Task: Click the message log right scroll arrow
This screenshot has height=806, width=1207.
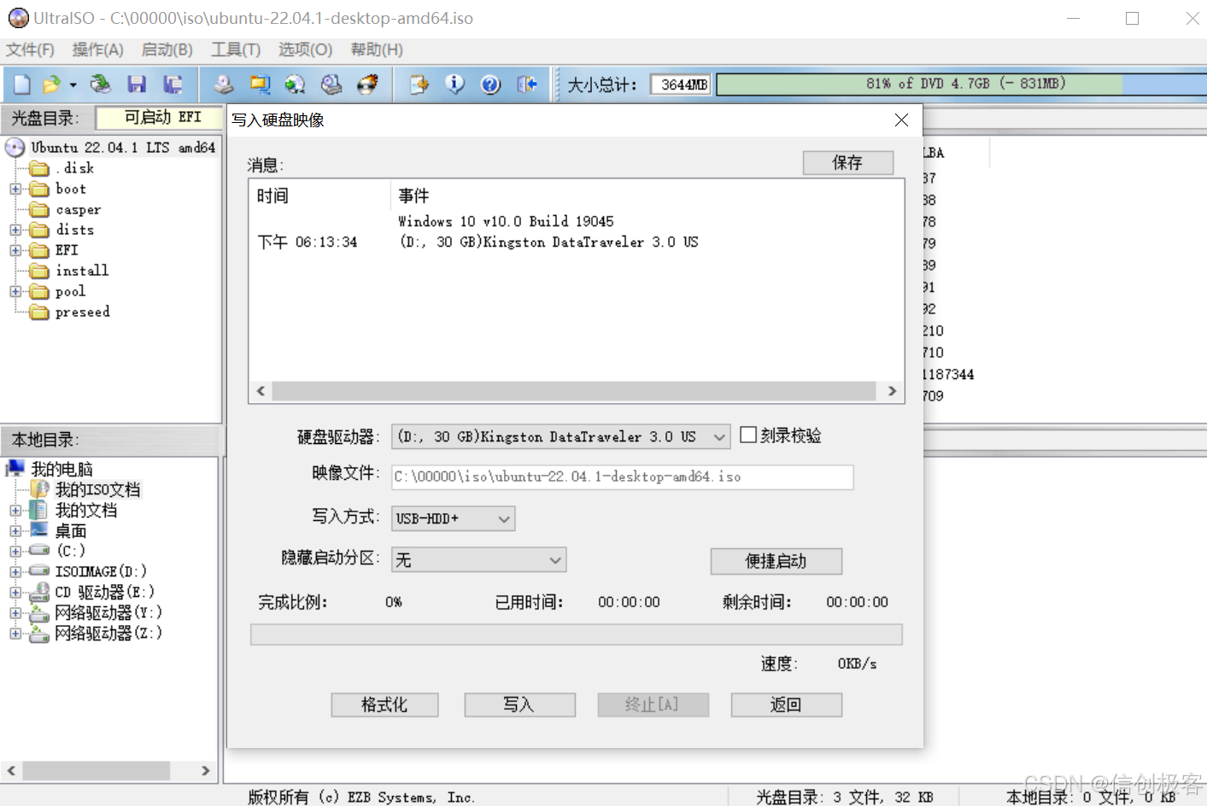Action: pyautogui.click(x=892, y=391)
